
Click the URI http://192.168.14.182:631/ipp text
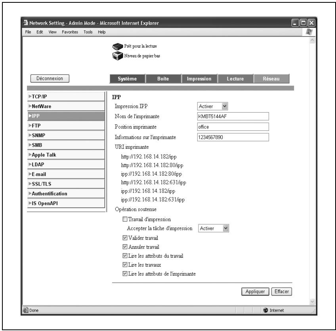[153, 182]
